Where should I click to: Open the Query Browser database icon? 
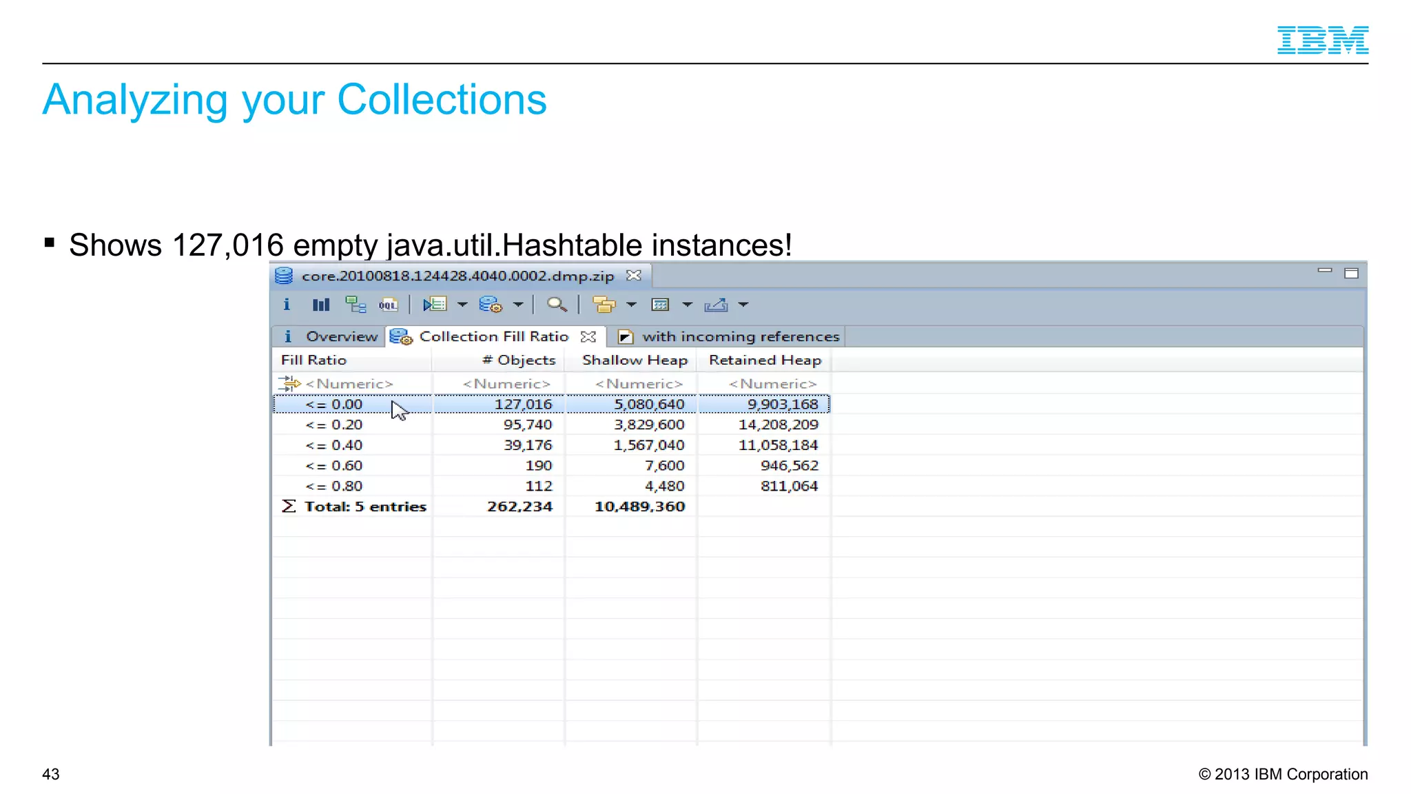(491, 305)
